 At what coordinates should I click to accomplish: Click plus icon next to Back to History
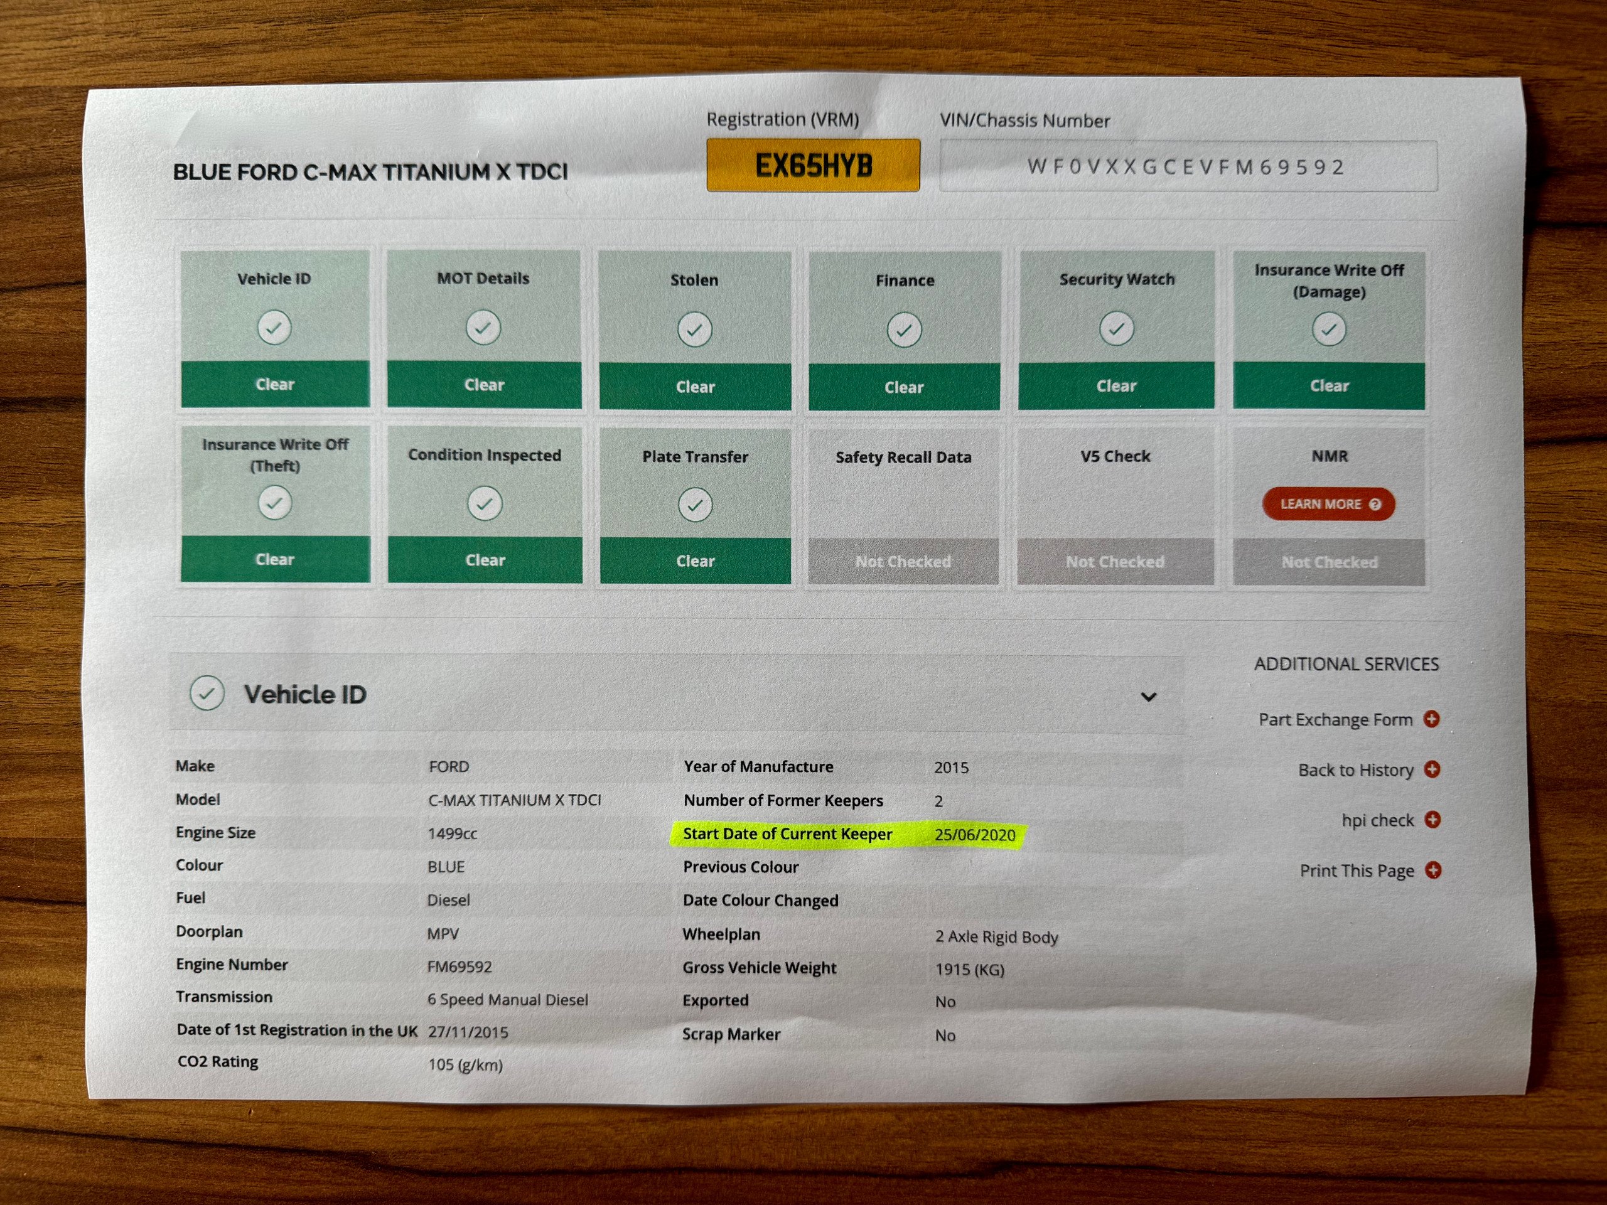point(1432,769)
